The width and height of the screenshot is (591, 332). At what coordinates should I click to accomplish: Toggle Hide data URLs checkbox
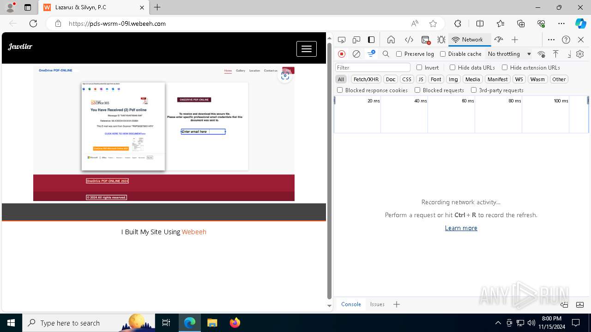tap(452, 67)
